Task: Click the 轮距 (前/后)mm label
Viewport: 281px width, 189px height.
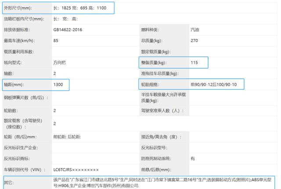Action: pos(20,137)
